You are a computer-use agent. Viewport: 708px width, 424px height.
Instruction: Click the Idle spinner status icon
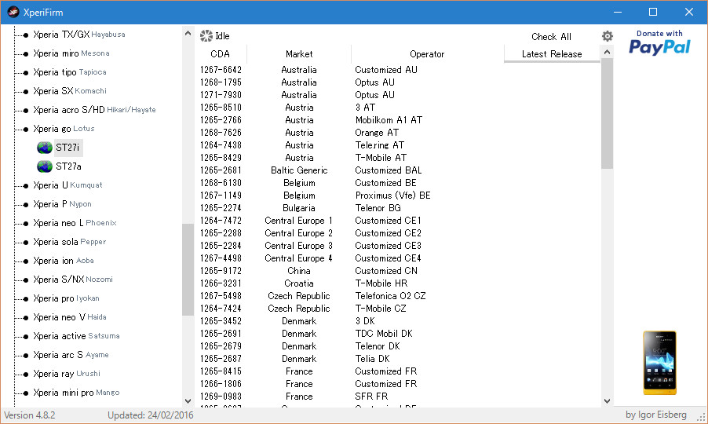206,36
